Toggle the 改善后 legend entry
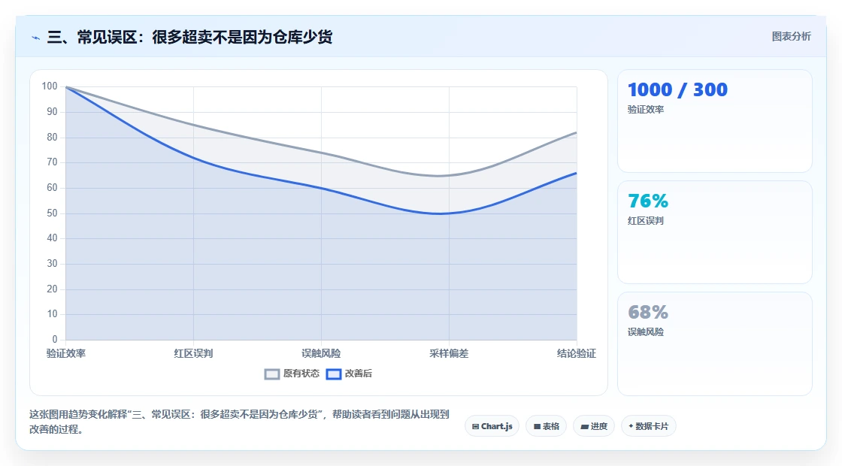842x466 pixels. (x=349, y=374)
